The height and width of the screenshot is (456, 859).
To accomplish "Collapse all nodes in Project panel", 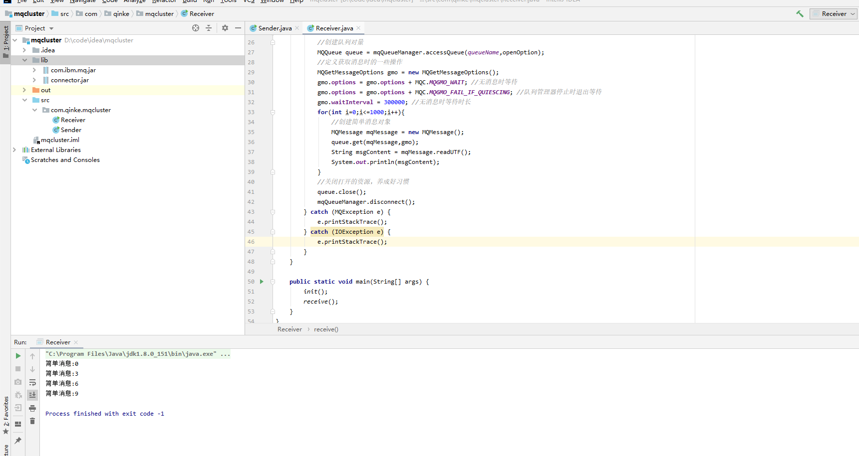I will pos(209,28).
